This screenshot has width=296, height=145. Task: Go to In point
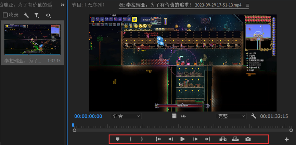[158, 139]
